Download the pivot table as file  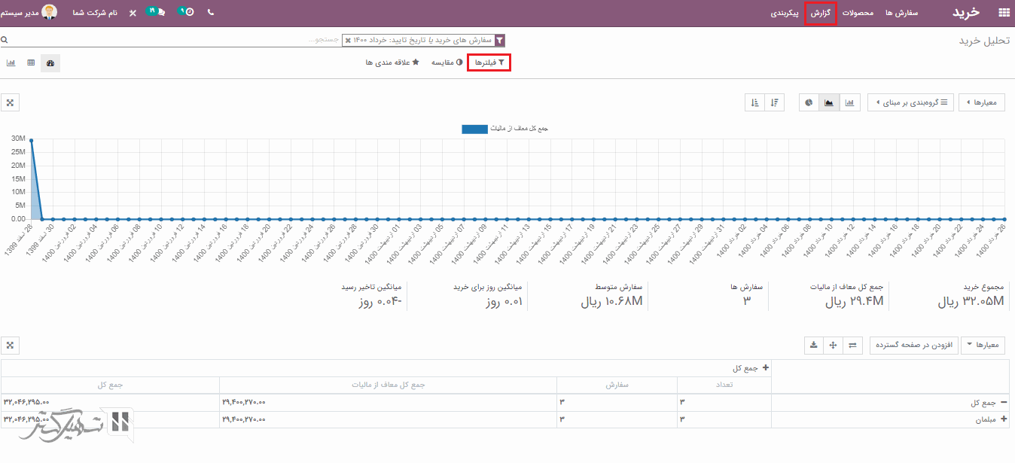click(813, 345)
